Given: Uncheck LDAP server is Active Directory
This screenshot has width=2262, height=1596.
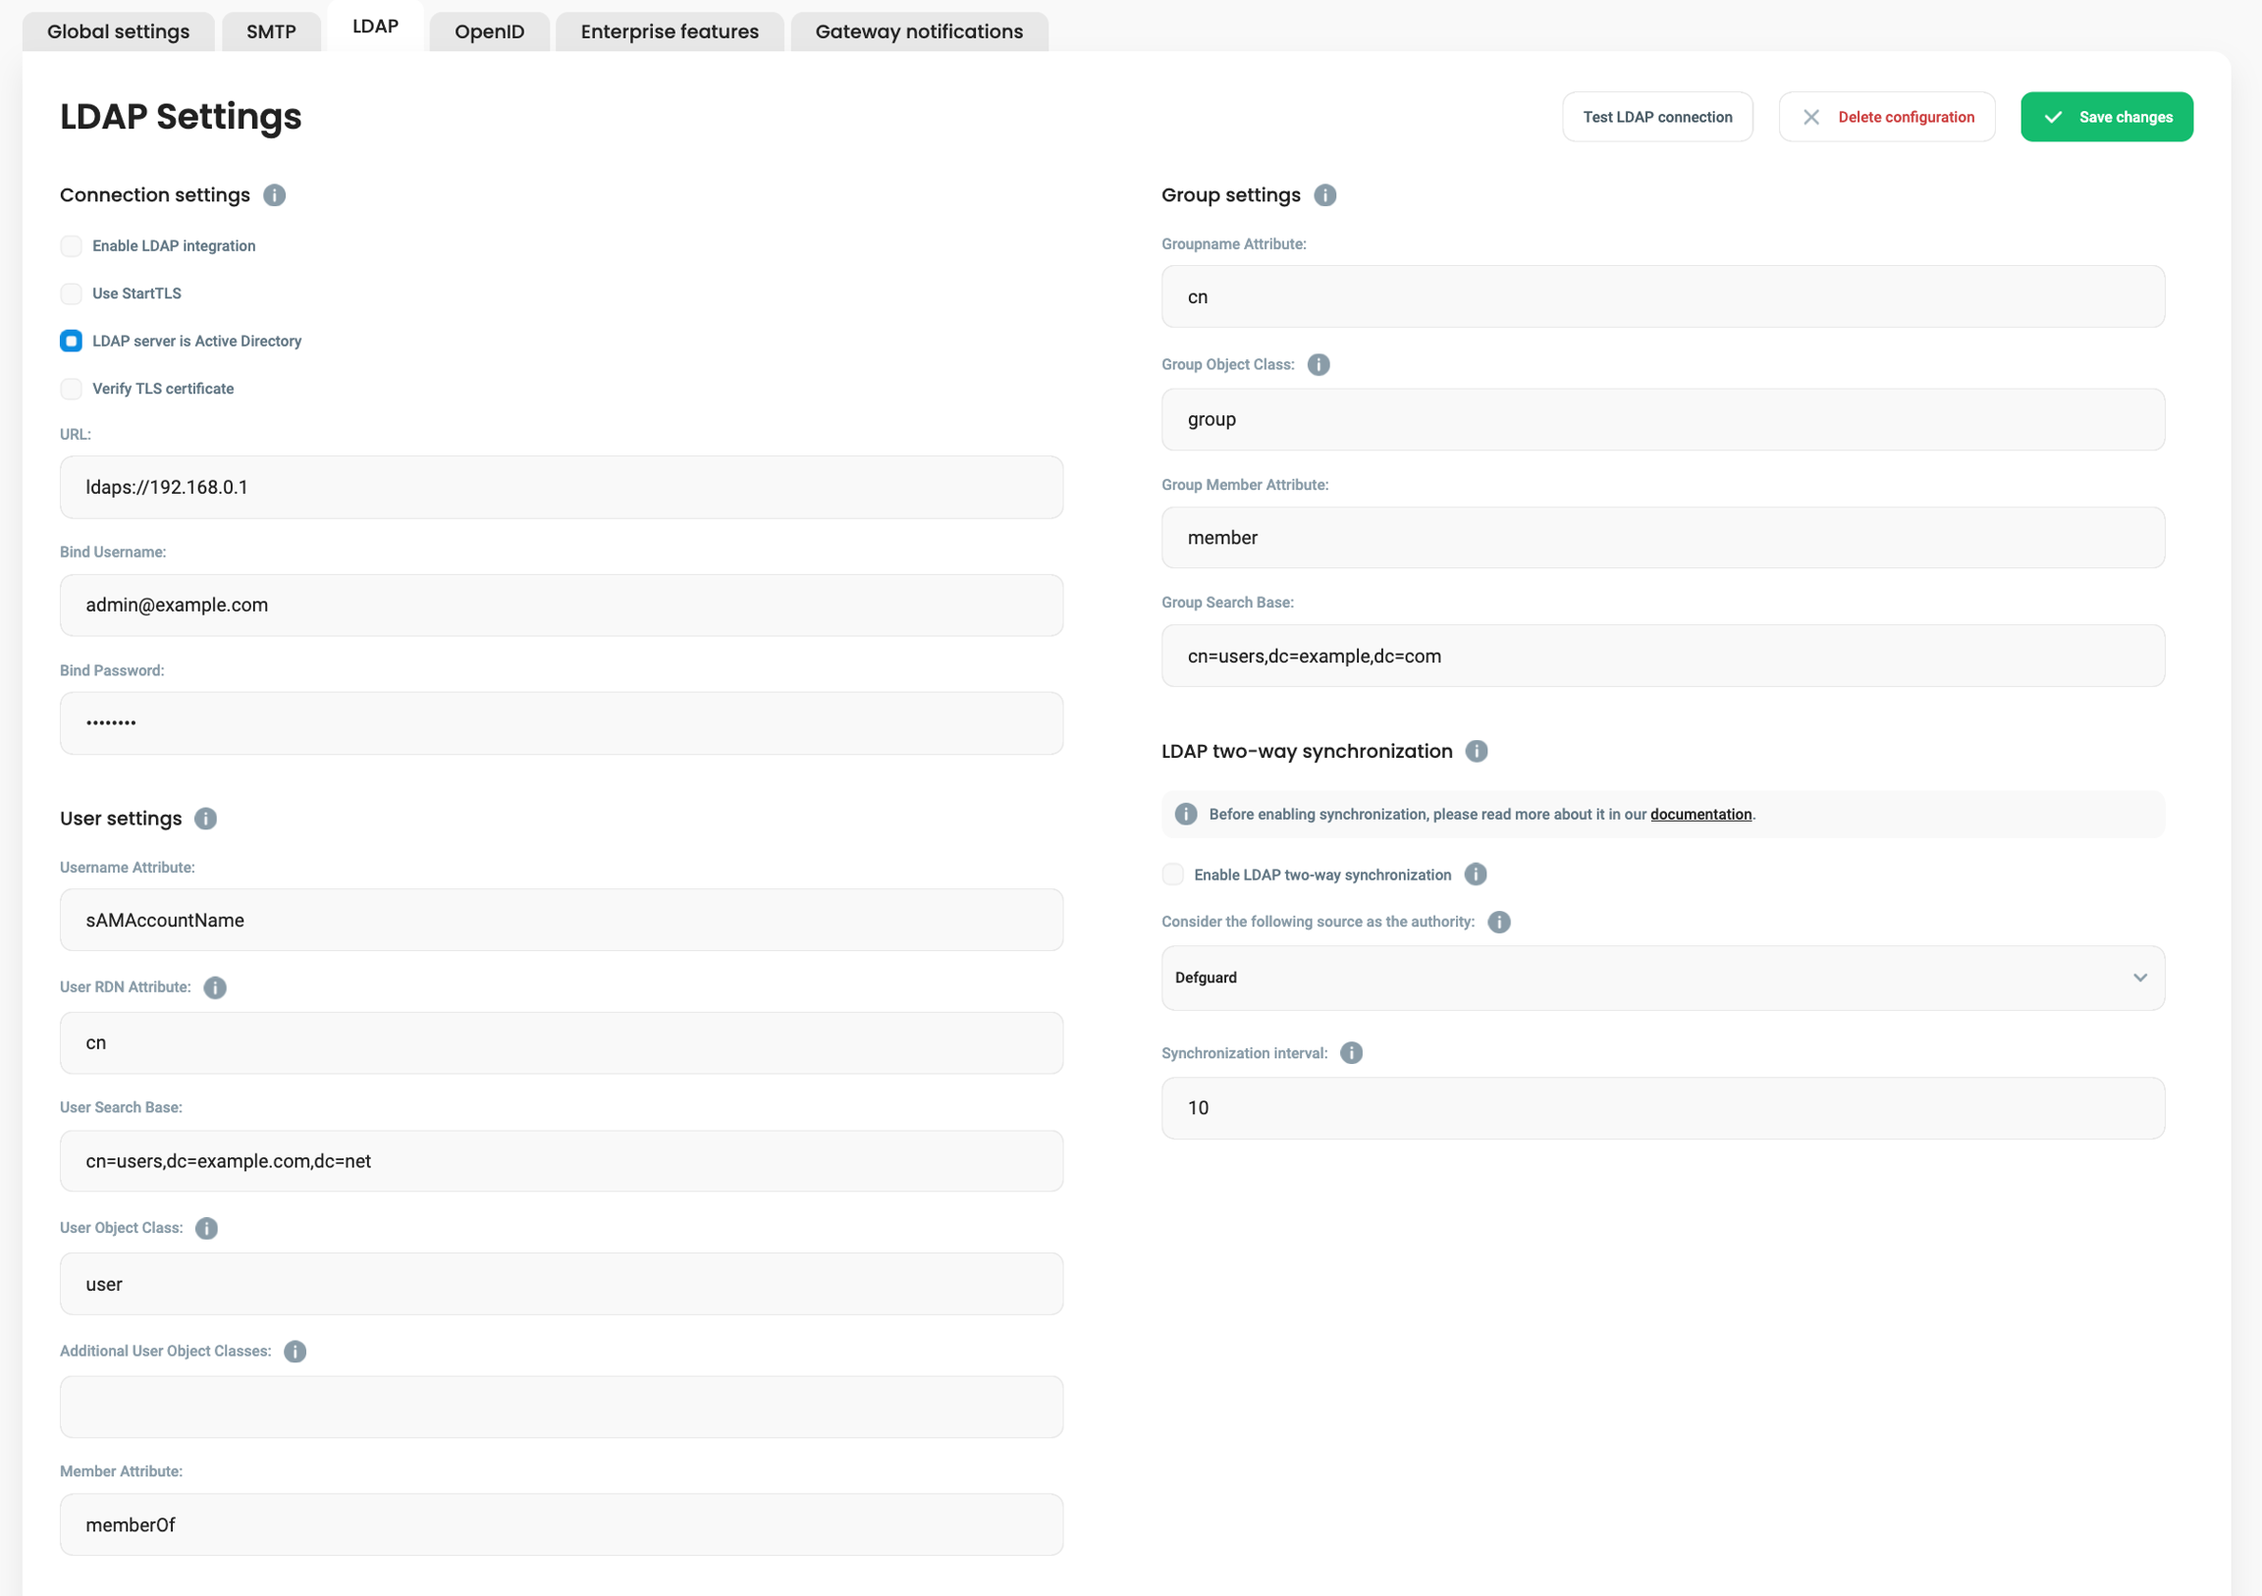Looking at the screenshot, I should tap(71, 341).
